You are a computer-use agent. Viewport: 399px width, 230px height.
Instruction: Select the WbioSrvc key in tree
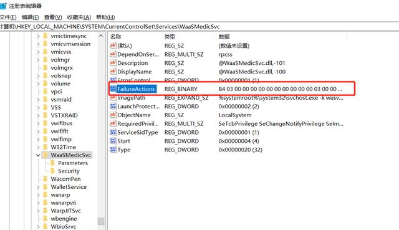[64, 226]
